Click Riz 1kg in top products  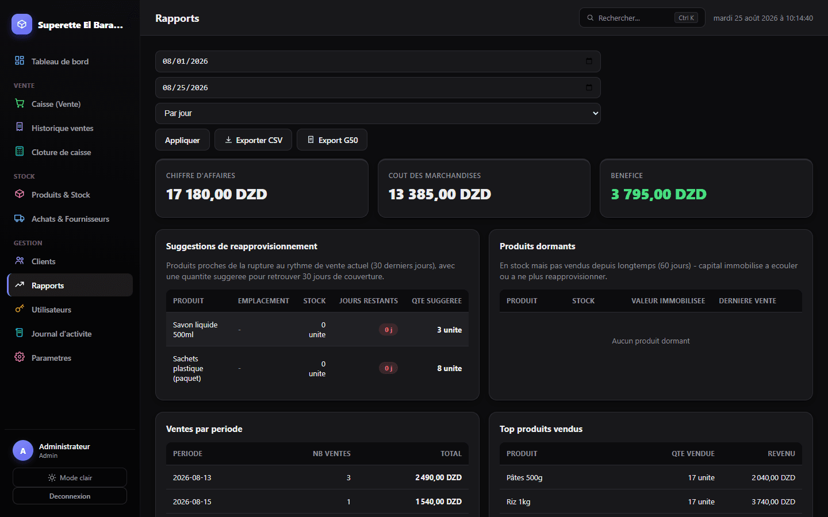point(519,501)
